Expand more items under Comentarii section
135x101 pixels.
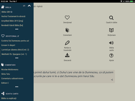[17, 87]
